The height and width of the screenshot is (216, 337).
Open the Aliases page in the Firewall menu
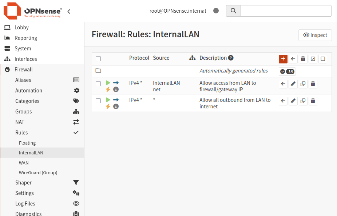[23, 80]
